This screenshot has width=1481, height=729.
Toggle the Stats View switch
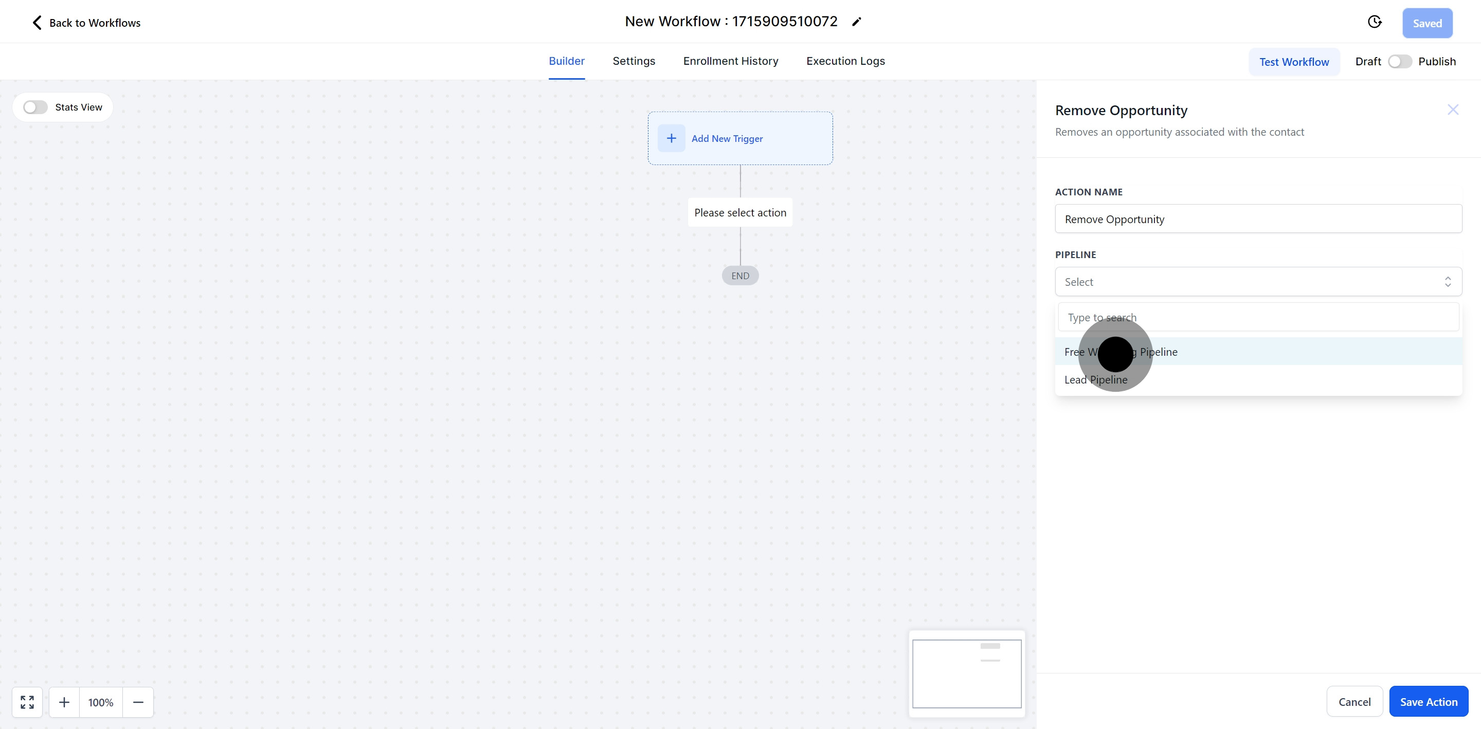pyautogui.click(x=35, y=107)
